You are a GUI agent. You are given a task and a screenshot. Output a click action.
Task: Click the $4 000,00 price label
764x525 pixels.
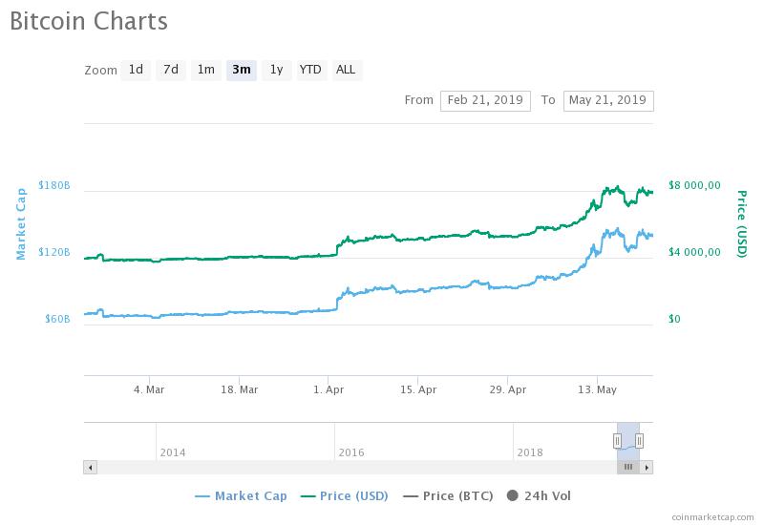(x=694, y=252)
